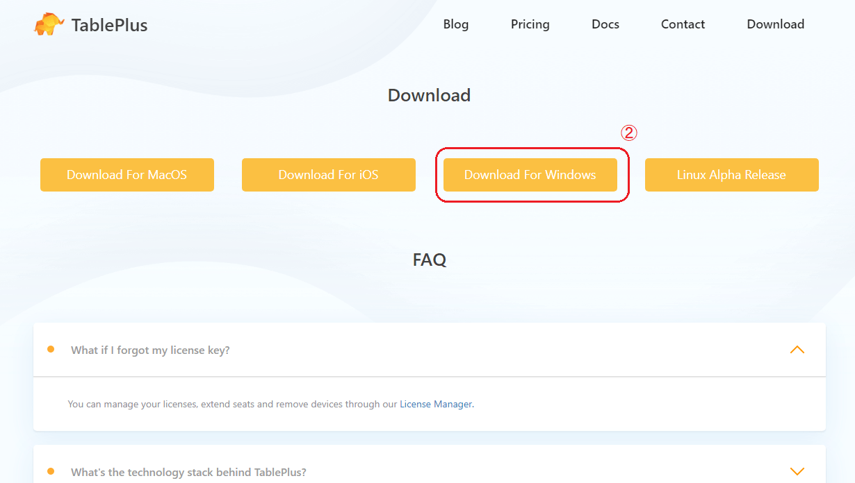Expand the technology stack question
The image size is (855, 483).
click(797, 472)
